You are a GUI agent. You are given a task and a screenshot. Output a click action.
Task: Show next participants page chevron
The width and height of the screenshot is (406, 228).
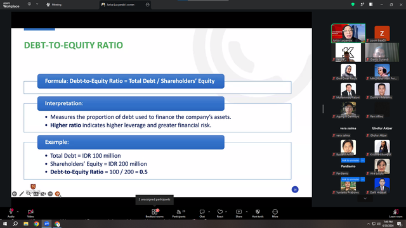[365, 198]
